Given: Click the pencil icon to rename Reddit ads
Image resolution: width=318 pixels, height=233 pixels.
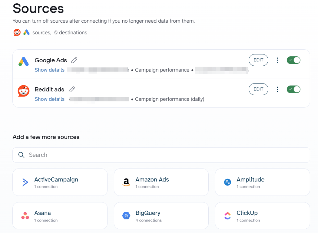Looking at the screenshot, I should pyautogui.click(x=71, y=89).
